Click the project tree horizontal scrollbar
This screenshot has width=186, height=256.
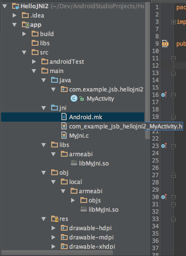57,253
